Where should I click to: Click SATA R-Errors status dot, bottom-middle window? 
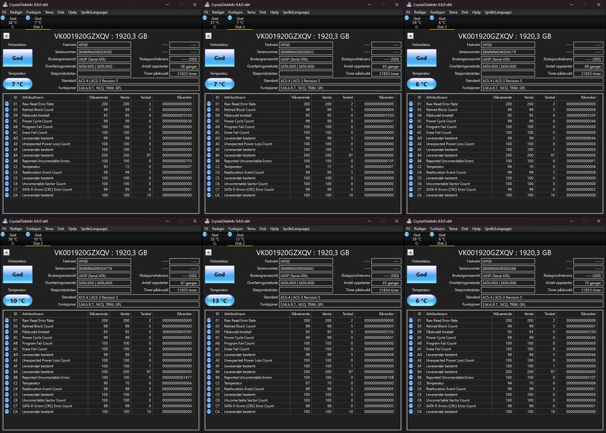click(x=209, y=406)
